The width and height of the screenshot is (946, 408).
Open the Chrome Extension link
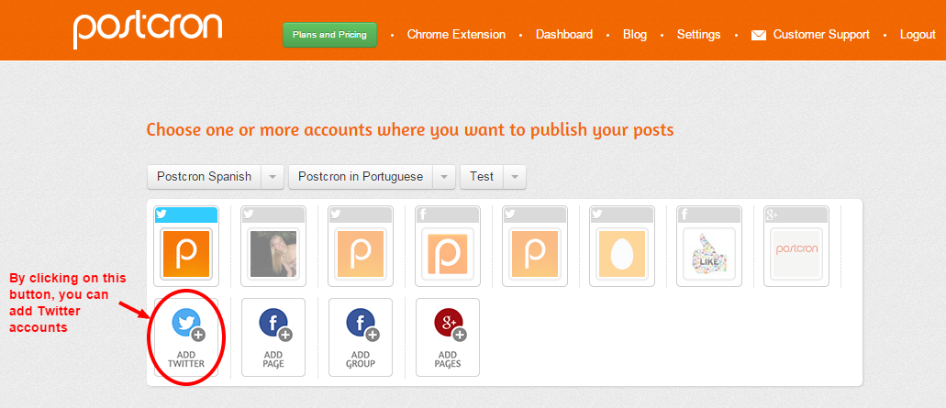pyautogui.click(x=456, y=35)
